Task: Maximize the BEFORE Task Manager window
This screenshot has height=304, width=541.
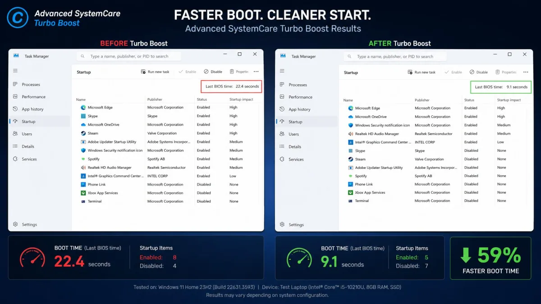Action: pyautogui.click(x=239, y=54)
